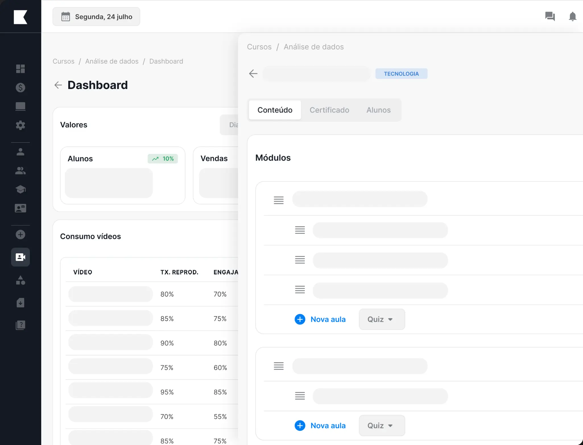The height and width of the screenshot is (445, 583).
Task: Select the dollar sign finance icon
Action: (x=20, y=88)
